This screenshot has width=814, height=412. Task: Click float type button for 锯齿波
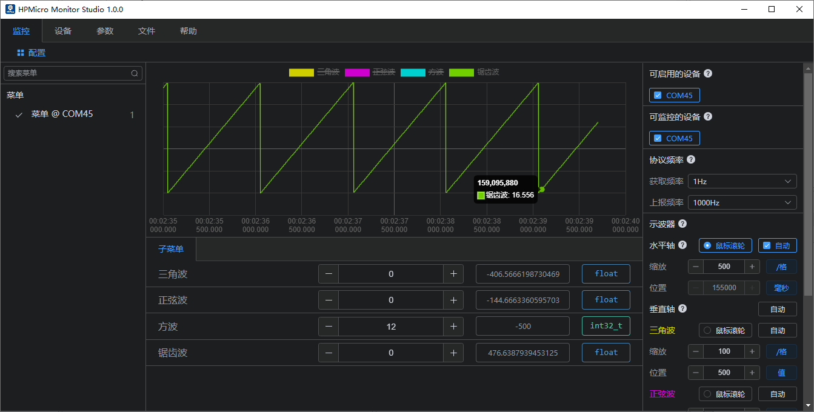[x=606, y=353]
